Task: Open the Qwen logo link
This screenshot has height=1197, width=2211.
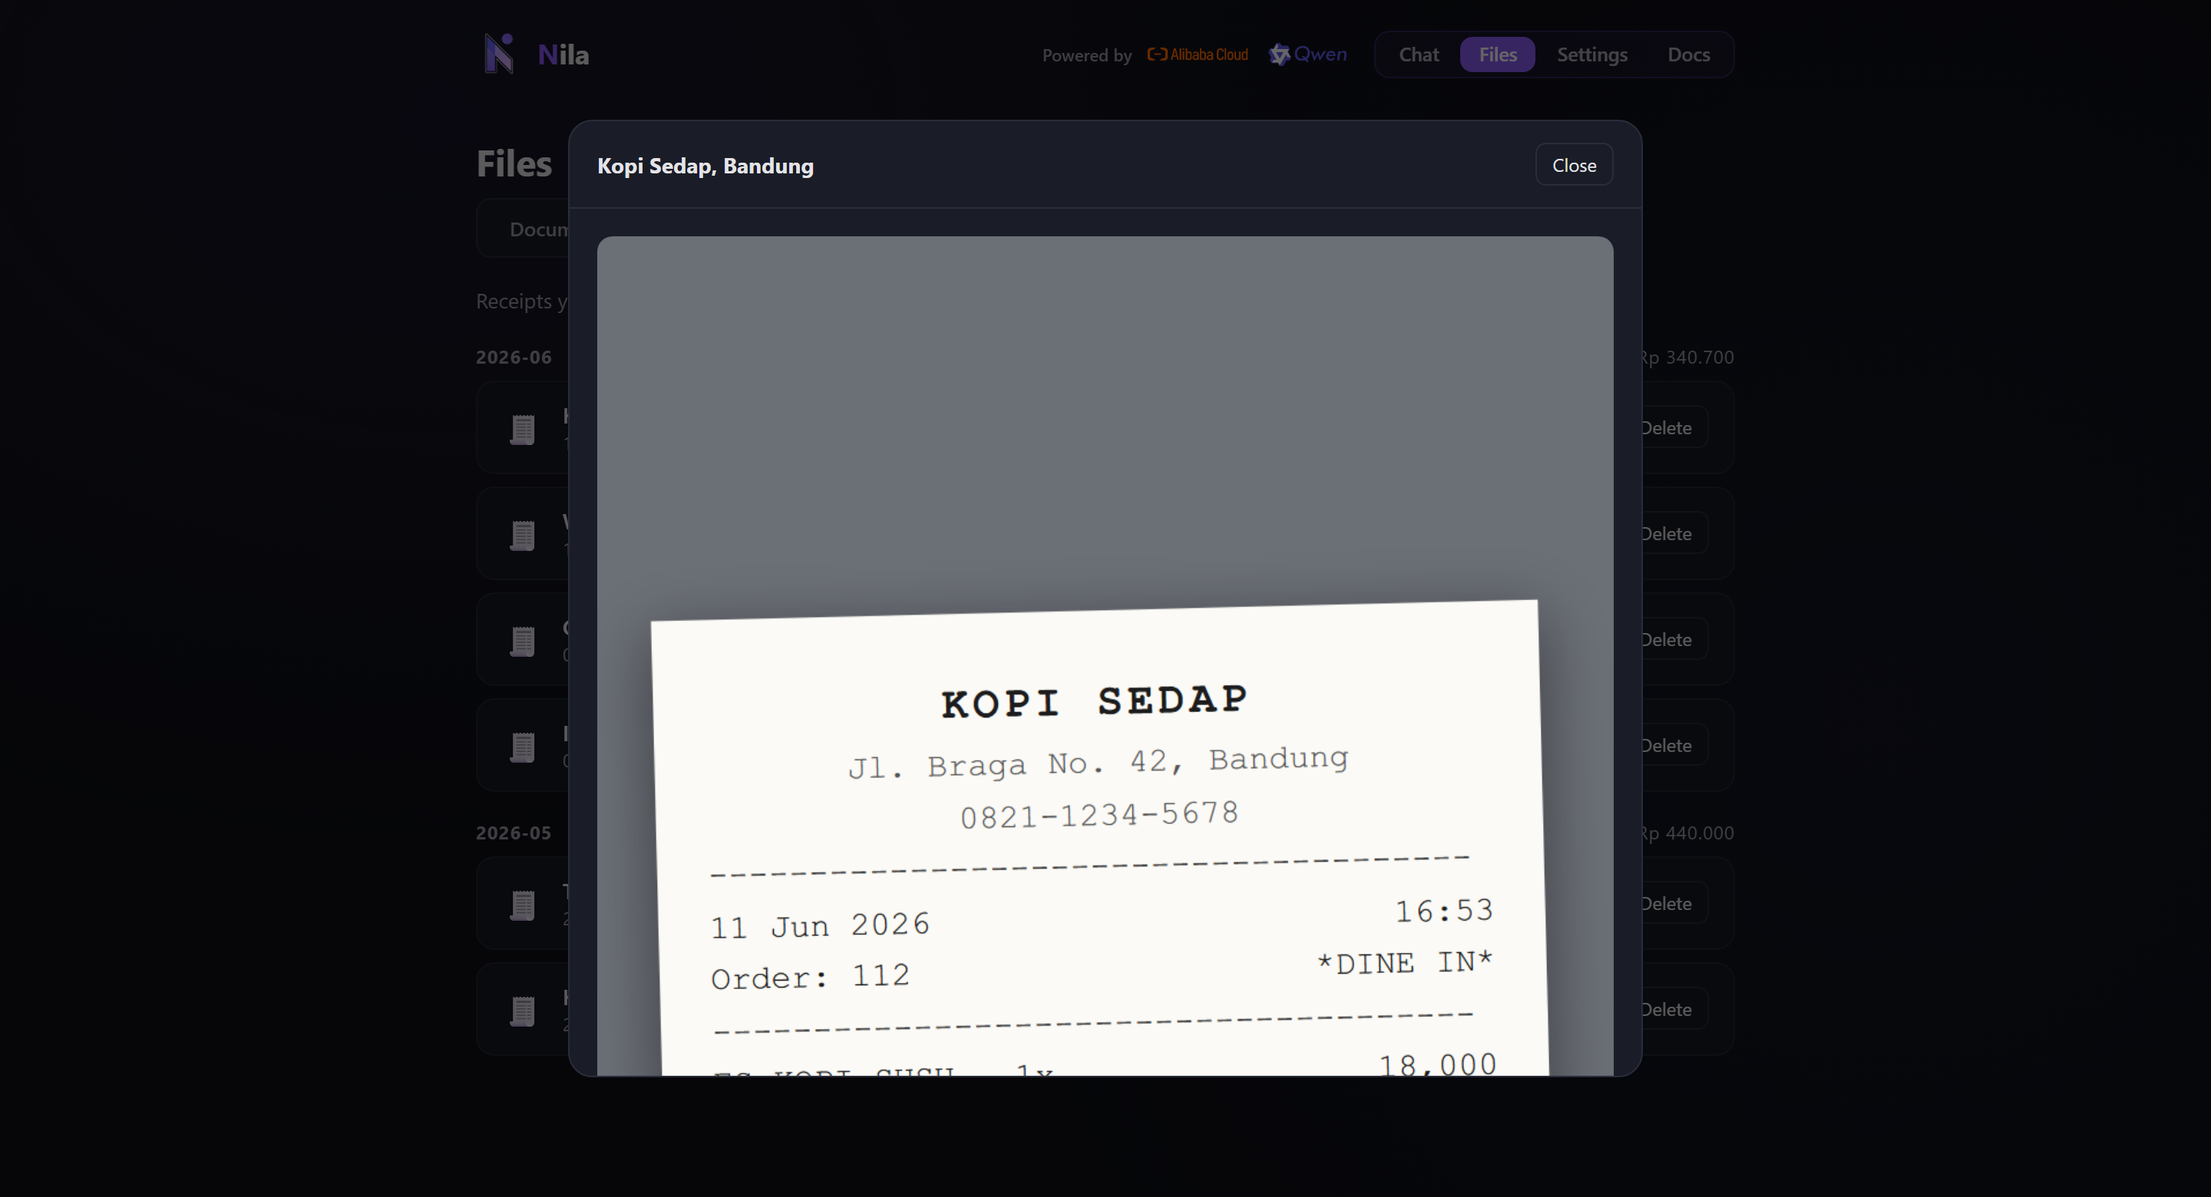Action: coord(1308,55)
